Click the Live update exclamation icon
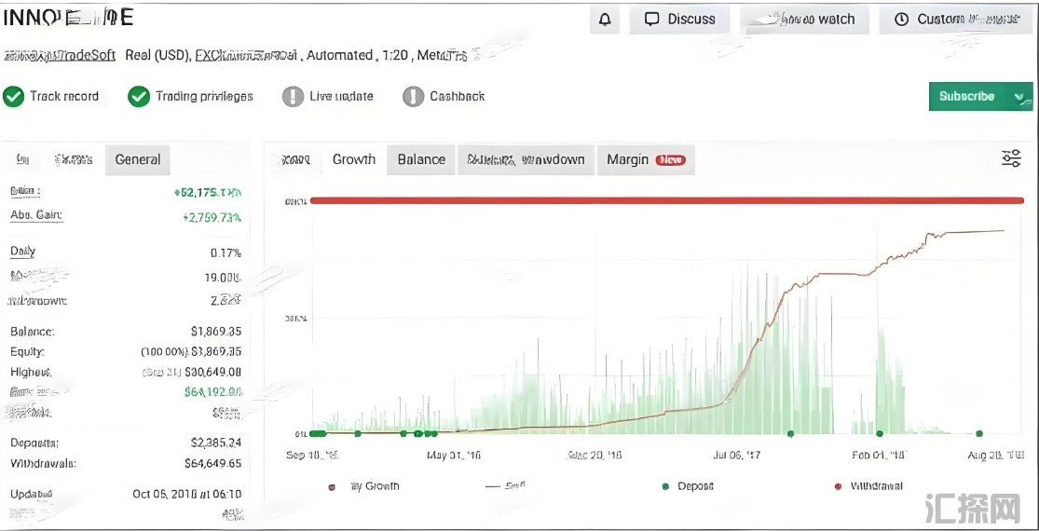Viewport: 1039px width, 531px height. point(294,97)
